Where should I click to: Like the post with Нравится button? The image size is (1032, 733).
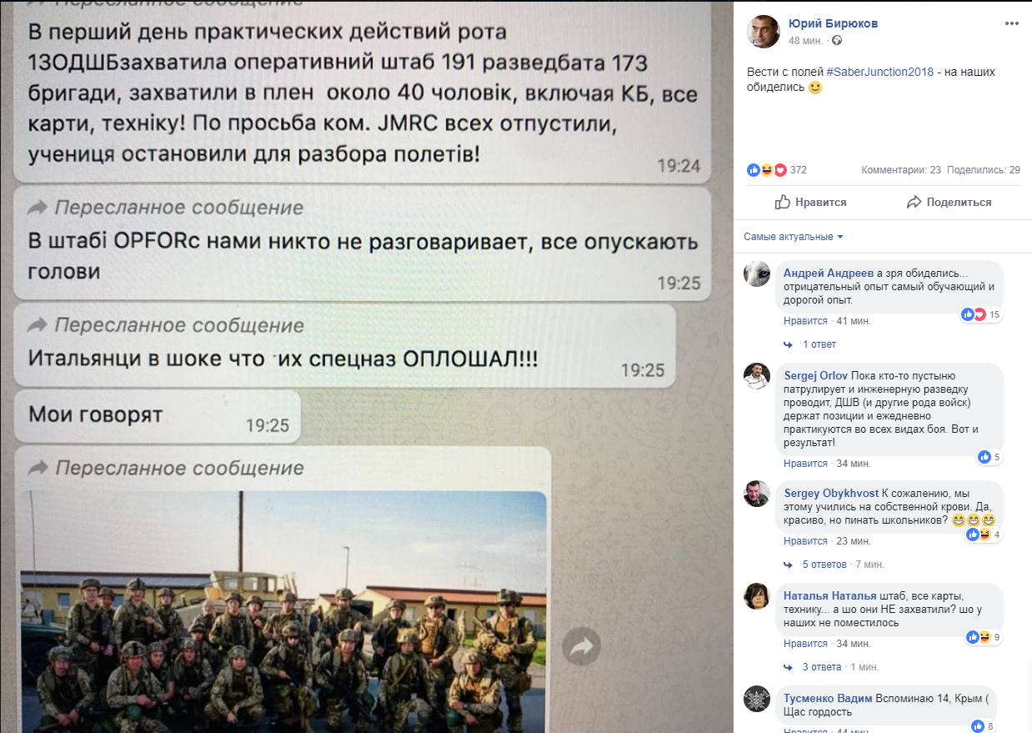click(810, 203)
